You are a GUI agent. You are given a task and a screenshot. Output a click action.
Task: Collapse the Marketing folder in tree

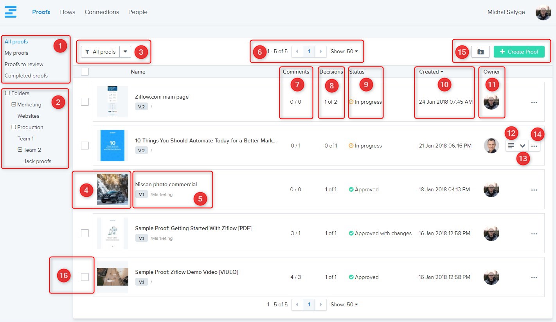tap(14, 104)
